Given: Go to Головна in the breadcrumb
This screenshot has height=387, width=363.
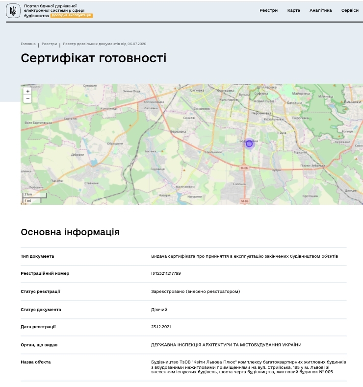Looking at the screenshot, I should pyautogui.click(x=28, y=44).
